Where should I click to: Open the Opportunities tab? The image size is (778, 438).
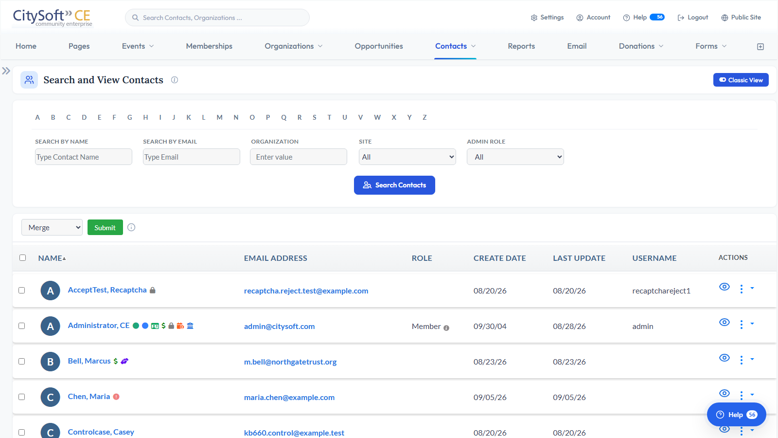click(x=379, y=46)
